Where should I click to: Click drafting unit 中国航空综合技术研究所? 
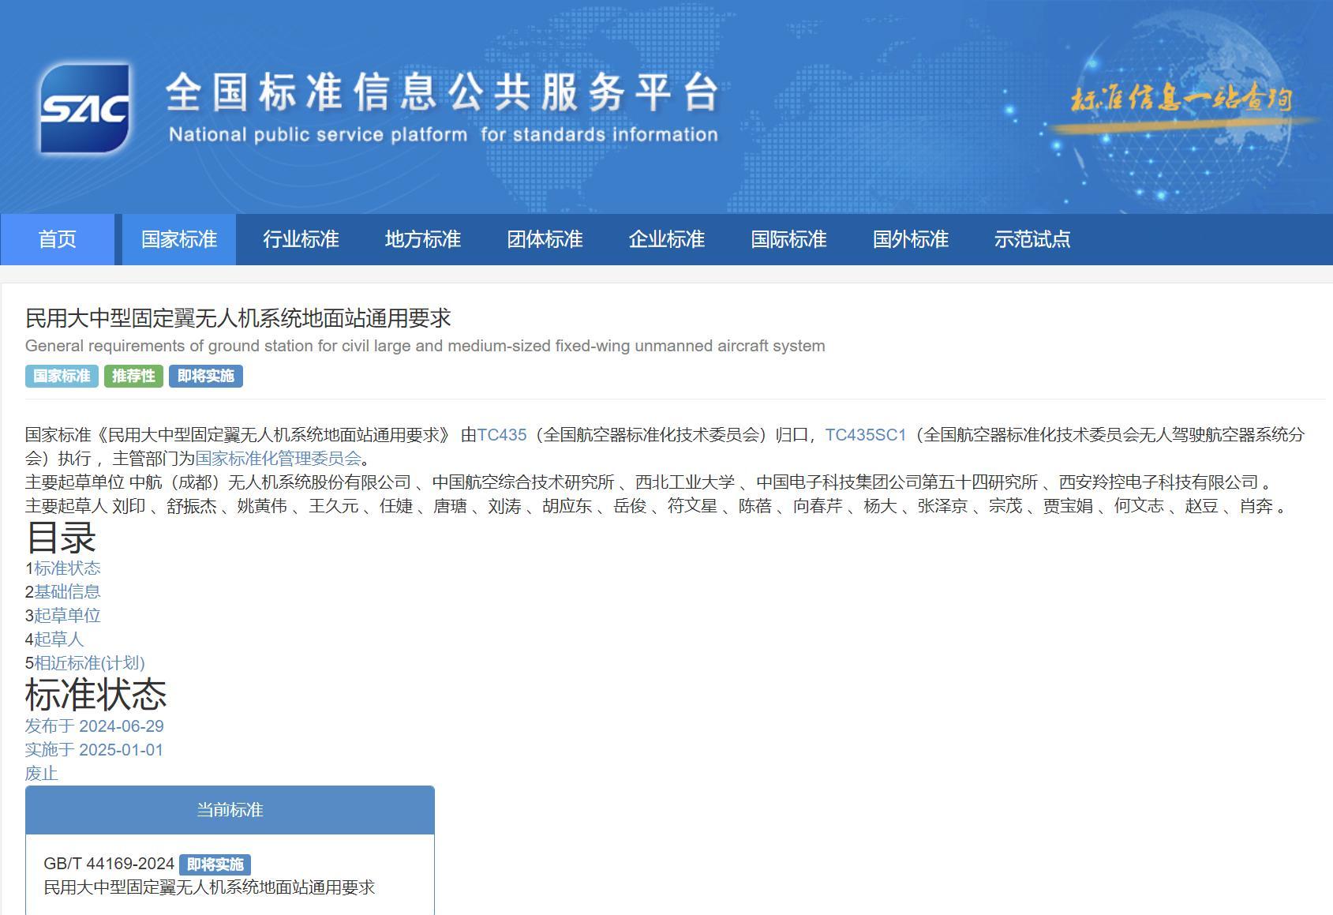coord(523,482)
